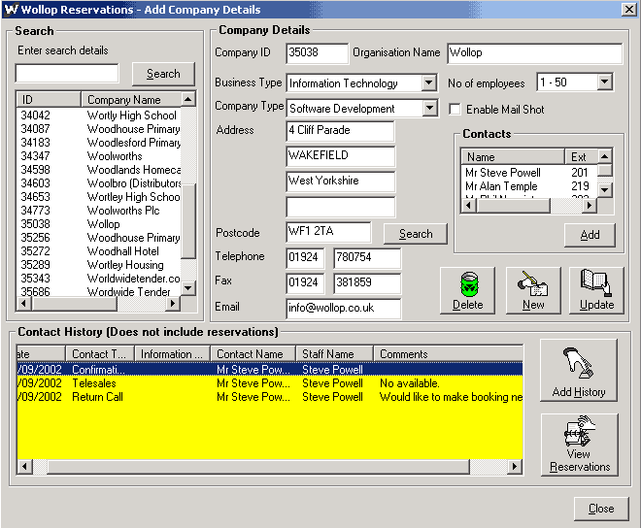Screen dimensions: 641x528
Task: Click the West Yorkshire address field
Action: coord(341,181)
